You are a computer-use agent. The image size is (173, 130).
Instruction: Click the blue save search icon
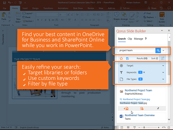(x=127, y=58)
